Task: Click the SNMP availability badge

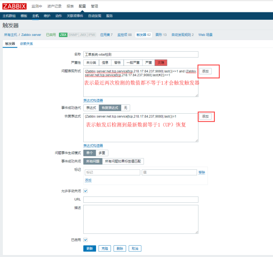Action: pyautogui.click(x=73, y=35)
